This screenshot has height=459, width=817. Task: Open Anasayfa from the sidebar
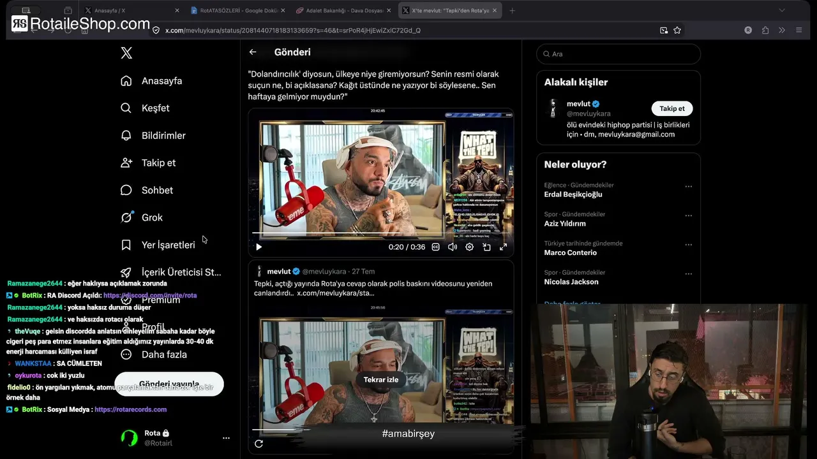coord(152,81)
